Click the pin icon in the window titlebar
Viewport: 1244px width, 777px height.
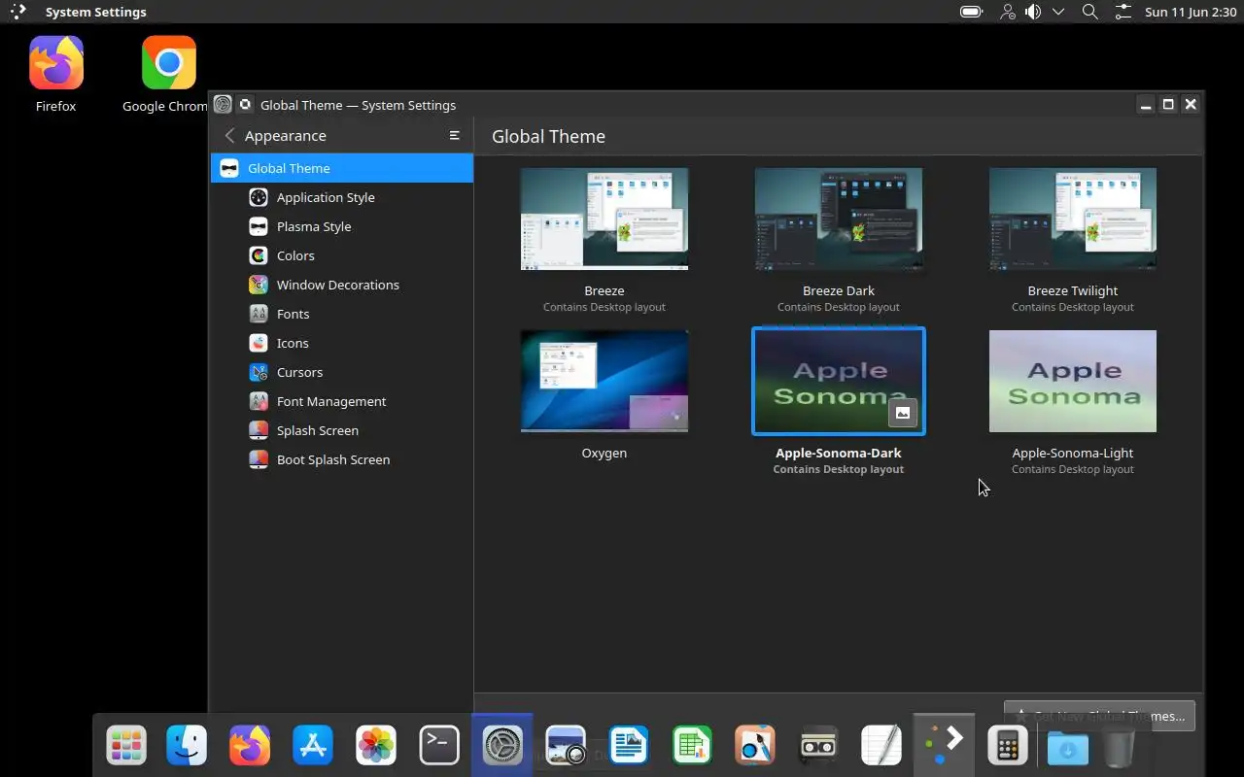[x=245, y=105]
